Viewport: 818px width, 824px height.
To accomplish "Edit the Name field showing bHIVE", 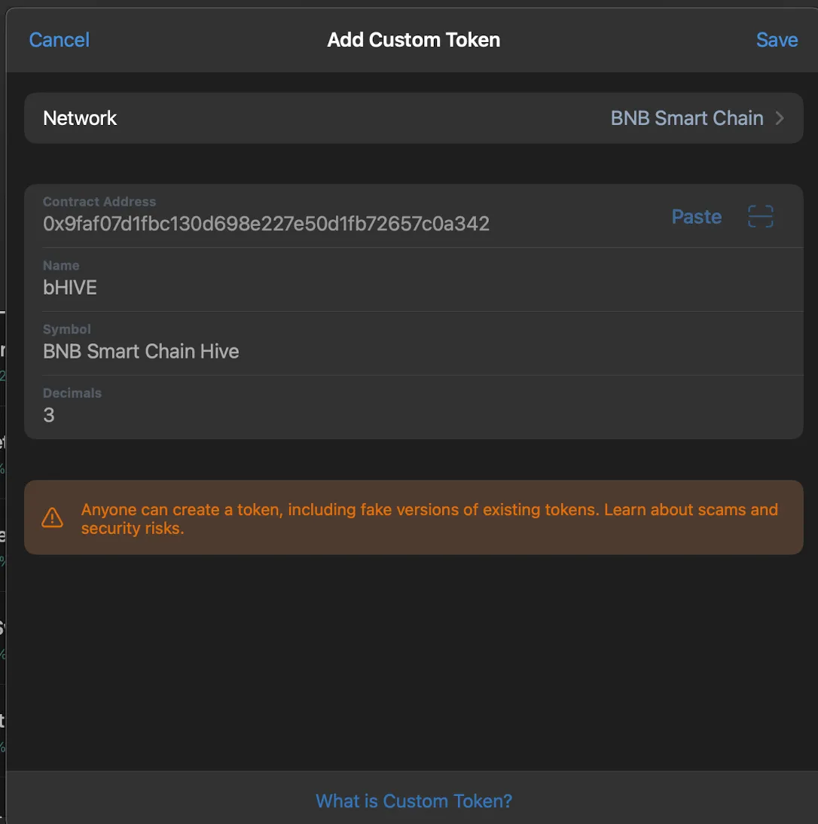I will (414, 280).
